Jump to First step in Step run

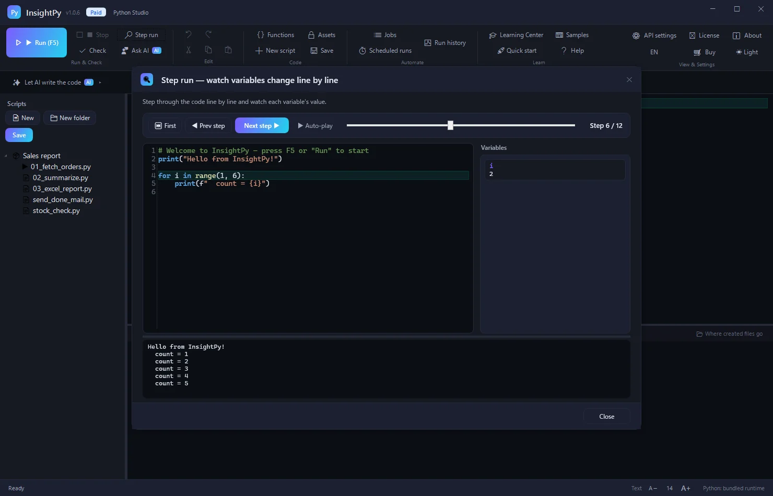click(166, 126)
